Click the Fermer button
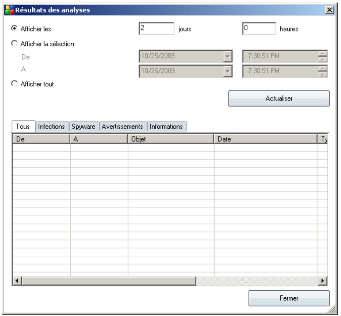Screen dimensions: 341x316 [289, 298]
